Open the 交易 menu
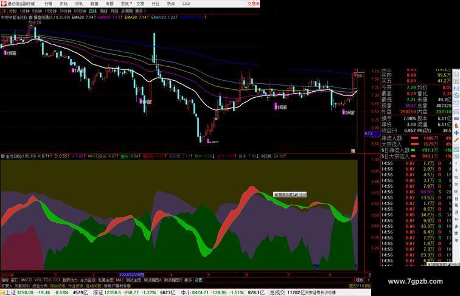This screenshot has height=296, width=460. [140, 4]
